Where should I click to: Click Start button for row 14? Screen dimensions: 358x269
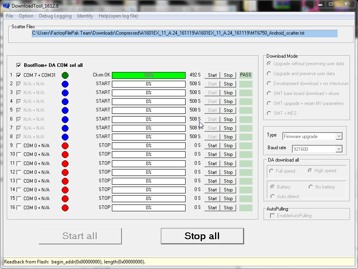click(212, 190)
